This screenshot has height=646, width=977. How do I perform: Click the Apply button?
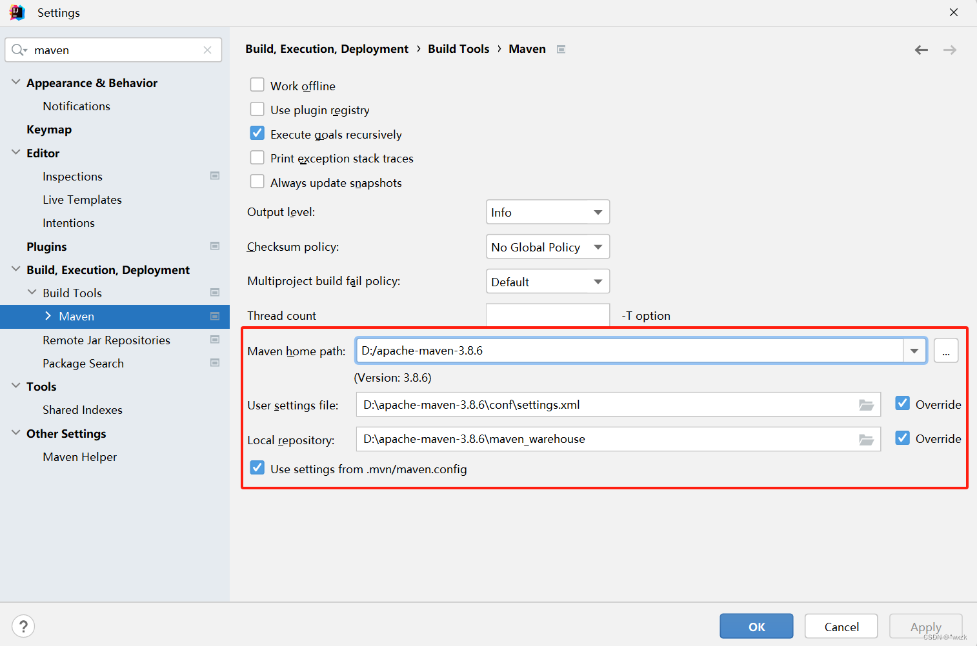coord(925,626)
